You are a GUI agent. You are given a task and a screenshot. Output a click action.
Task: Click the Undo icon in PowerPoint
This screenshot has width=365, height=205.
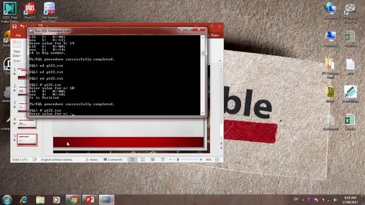coord(22,27)
